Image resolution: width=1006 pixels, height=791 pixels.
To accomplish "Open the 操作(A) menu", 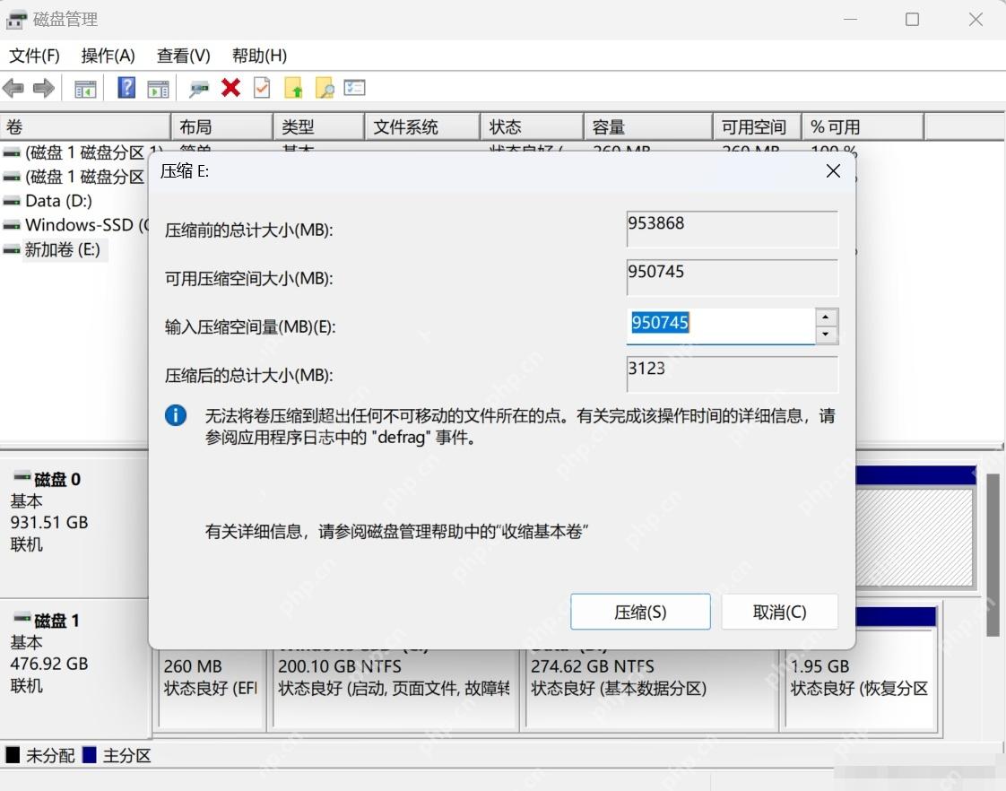I will (108, 56).
